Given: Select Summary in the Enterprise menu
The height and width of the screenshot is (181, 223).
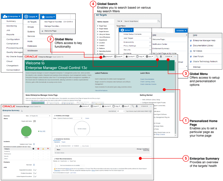Looking at the screenshot, I should click(11, 21).
